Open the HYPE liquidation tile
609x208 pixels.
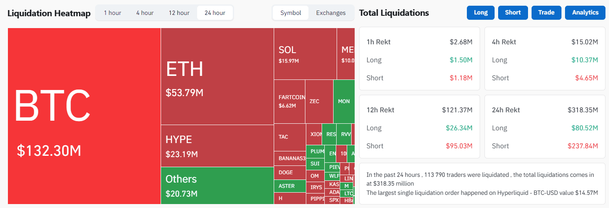(217, 146)
